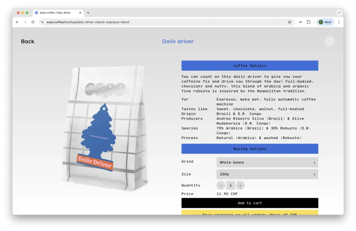Click the Process value Natural (Arabica) & washed
This screenshot has width=356, height=231.
pyautogui.click(x=259, y=138)
